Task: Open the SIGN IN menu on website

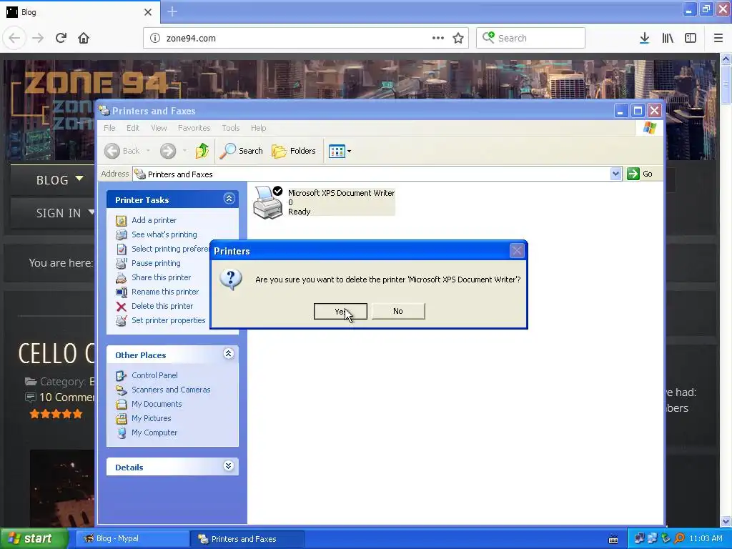Action: [65, 213]
